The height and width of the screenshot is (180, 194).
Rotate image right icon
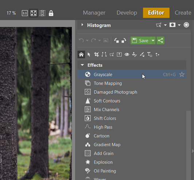(124, 40)
